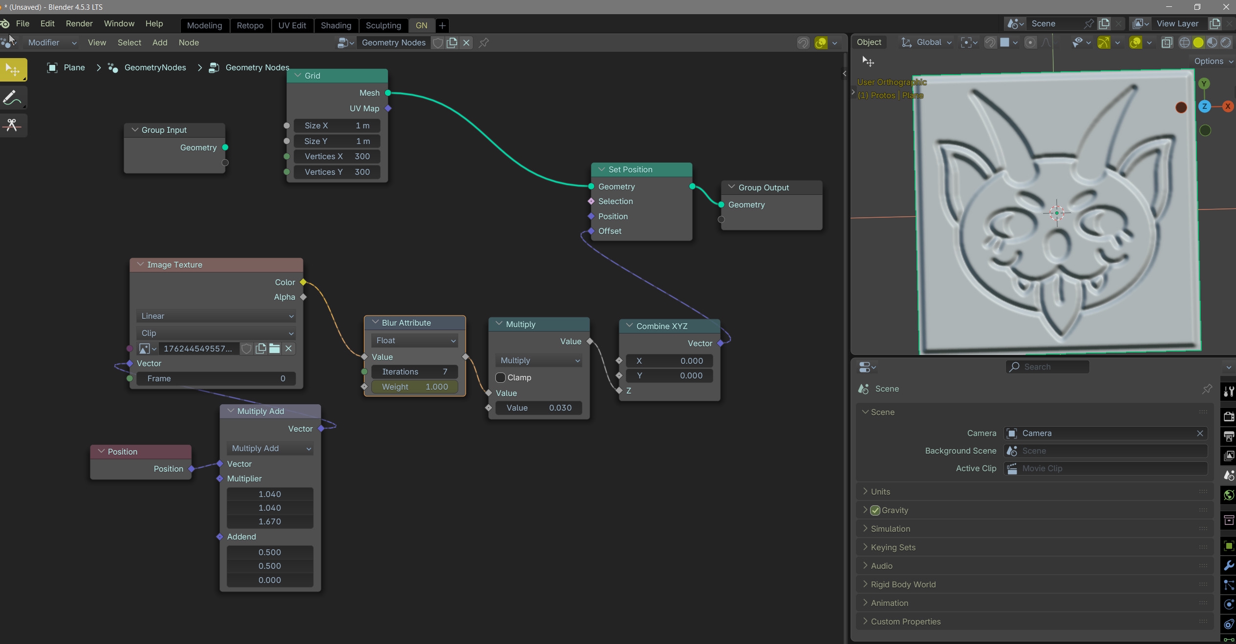Select the Links Cut tool

coord(13,125)
